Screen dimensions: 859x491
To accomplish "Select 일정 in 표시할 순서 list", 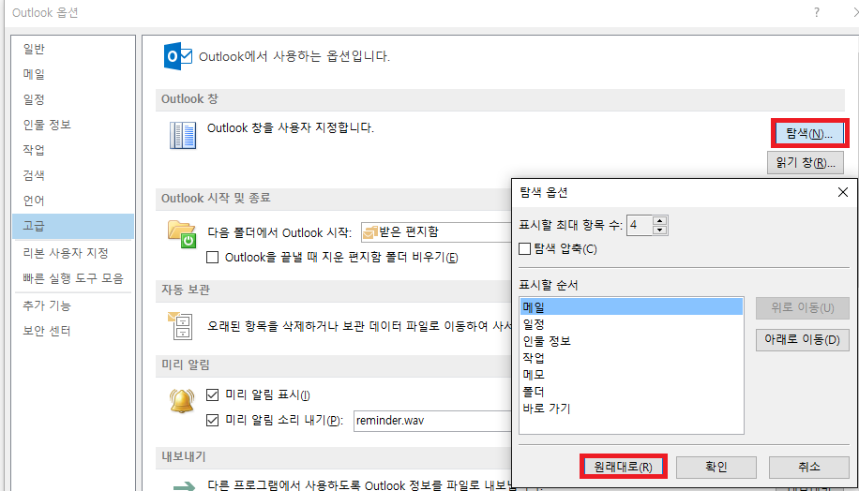I will pos(631,324).
